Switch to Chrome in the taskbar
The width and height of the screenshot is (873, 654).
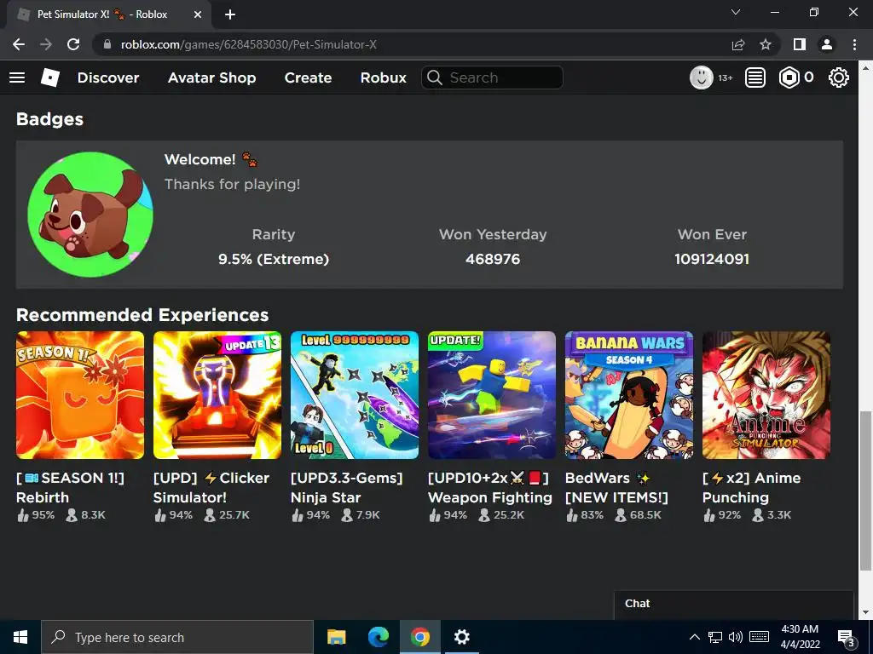[x=420, y=637]
